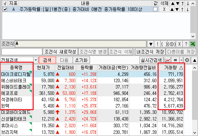Insert parentheses ( ) into the expression
The height and width of the screenshot is (136, 198).
click(164, 44)
